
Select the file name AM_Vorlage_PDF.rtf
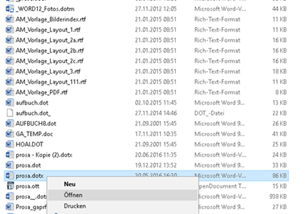coord(41,92)
